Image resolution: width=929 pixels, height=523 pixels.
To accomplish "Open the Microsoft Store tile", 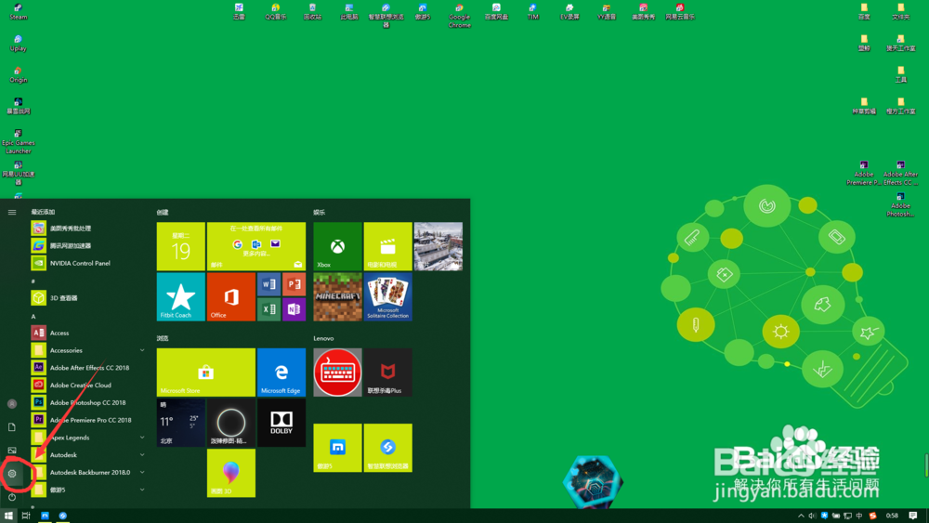I will (x=206, y=372).
